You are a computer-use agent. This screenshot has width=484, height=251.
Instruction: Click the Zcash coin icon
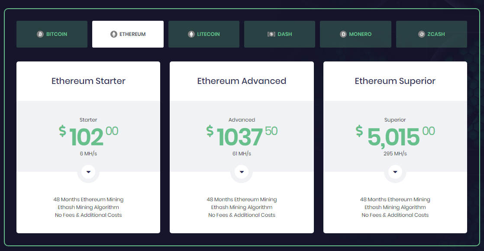pyautogui.click(x=422, y=34)
